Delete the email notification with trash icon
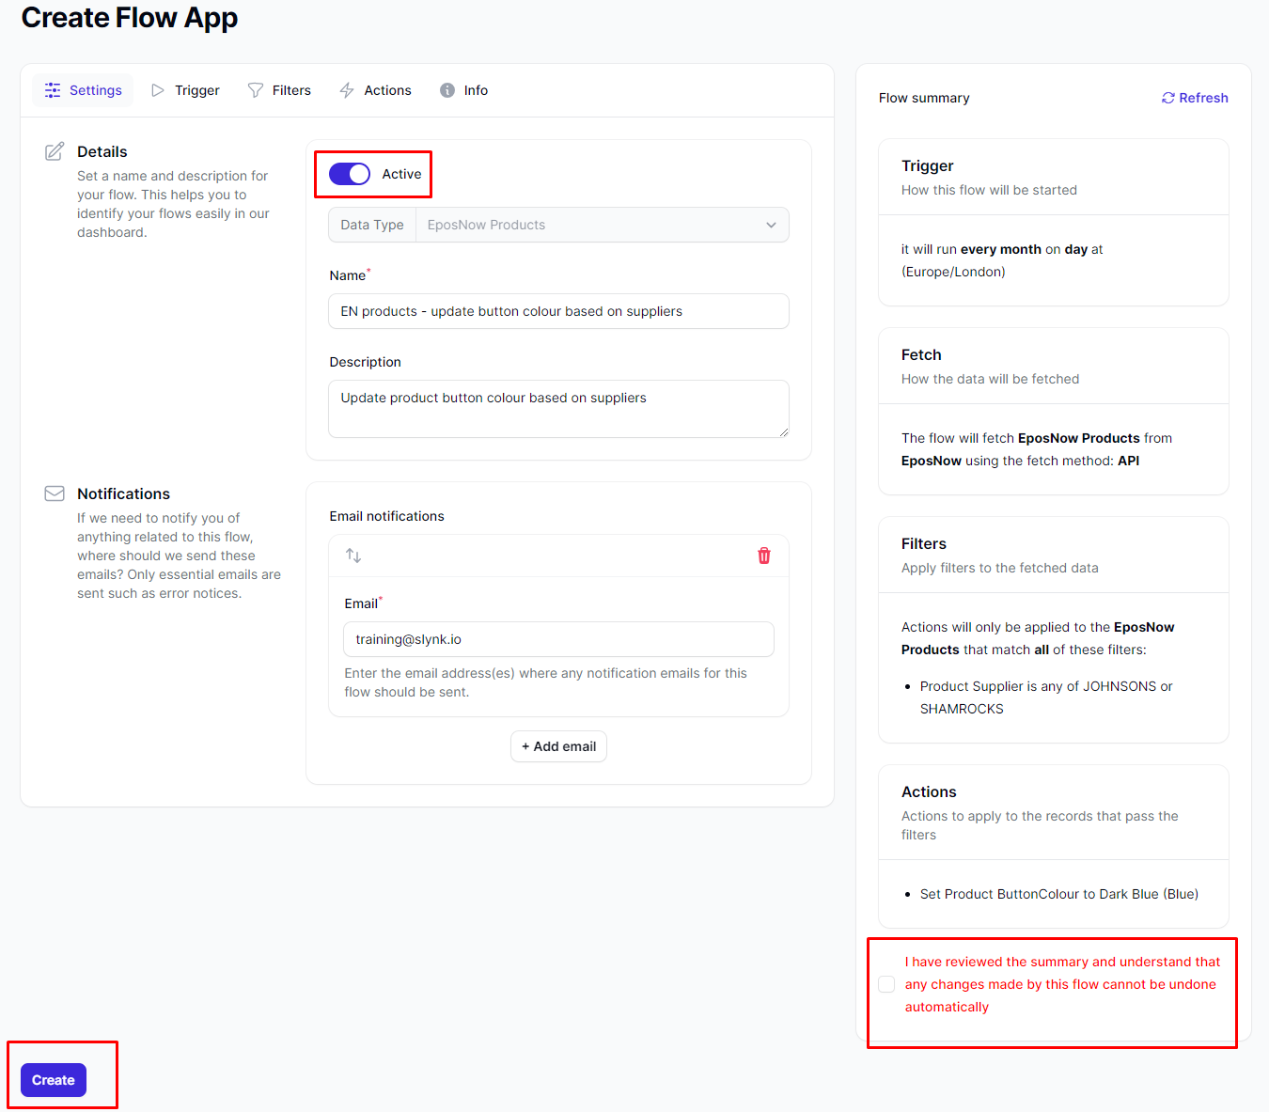 (764, 556)
